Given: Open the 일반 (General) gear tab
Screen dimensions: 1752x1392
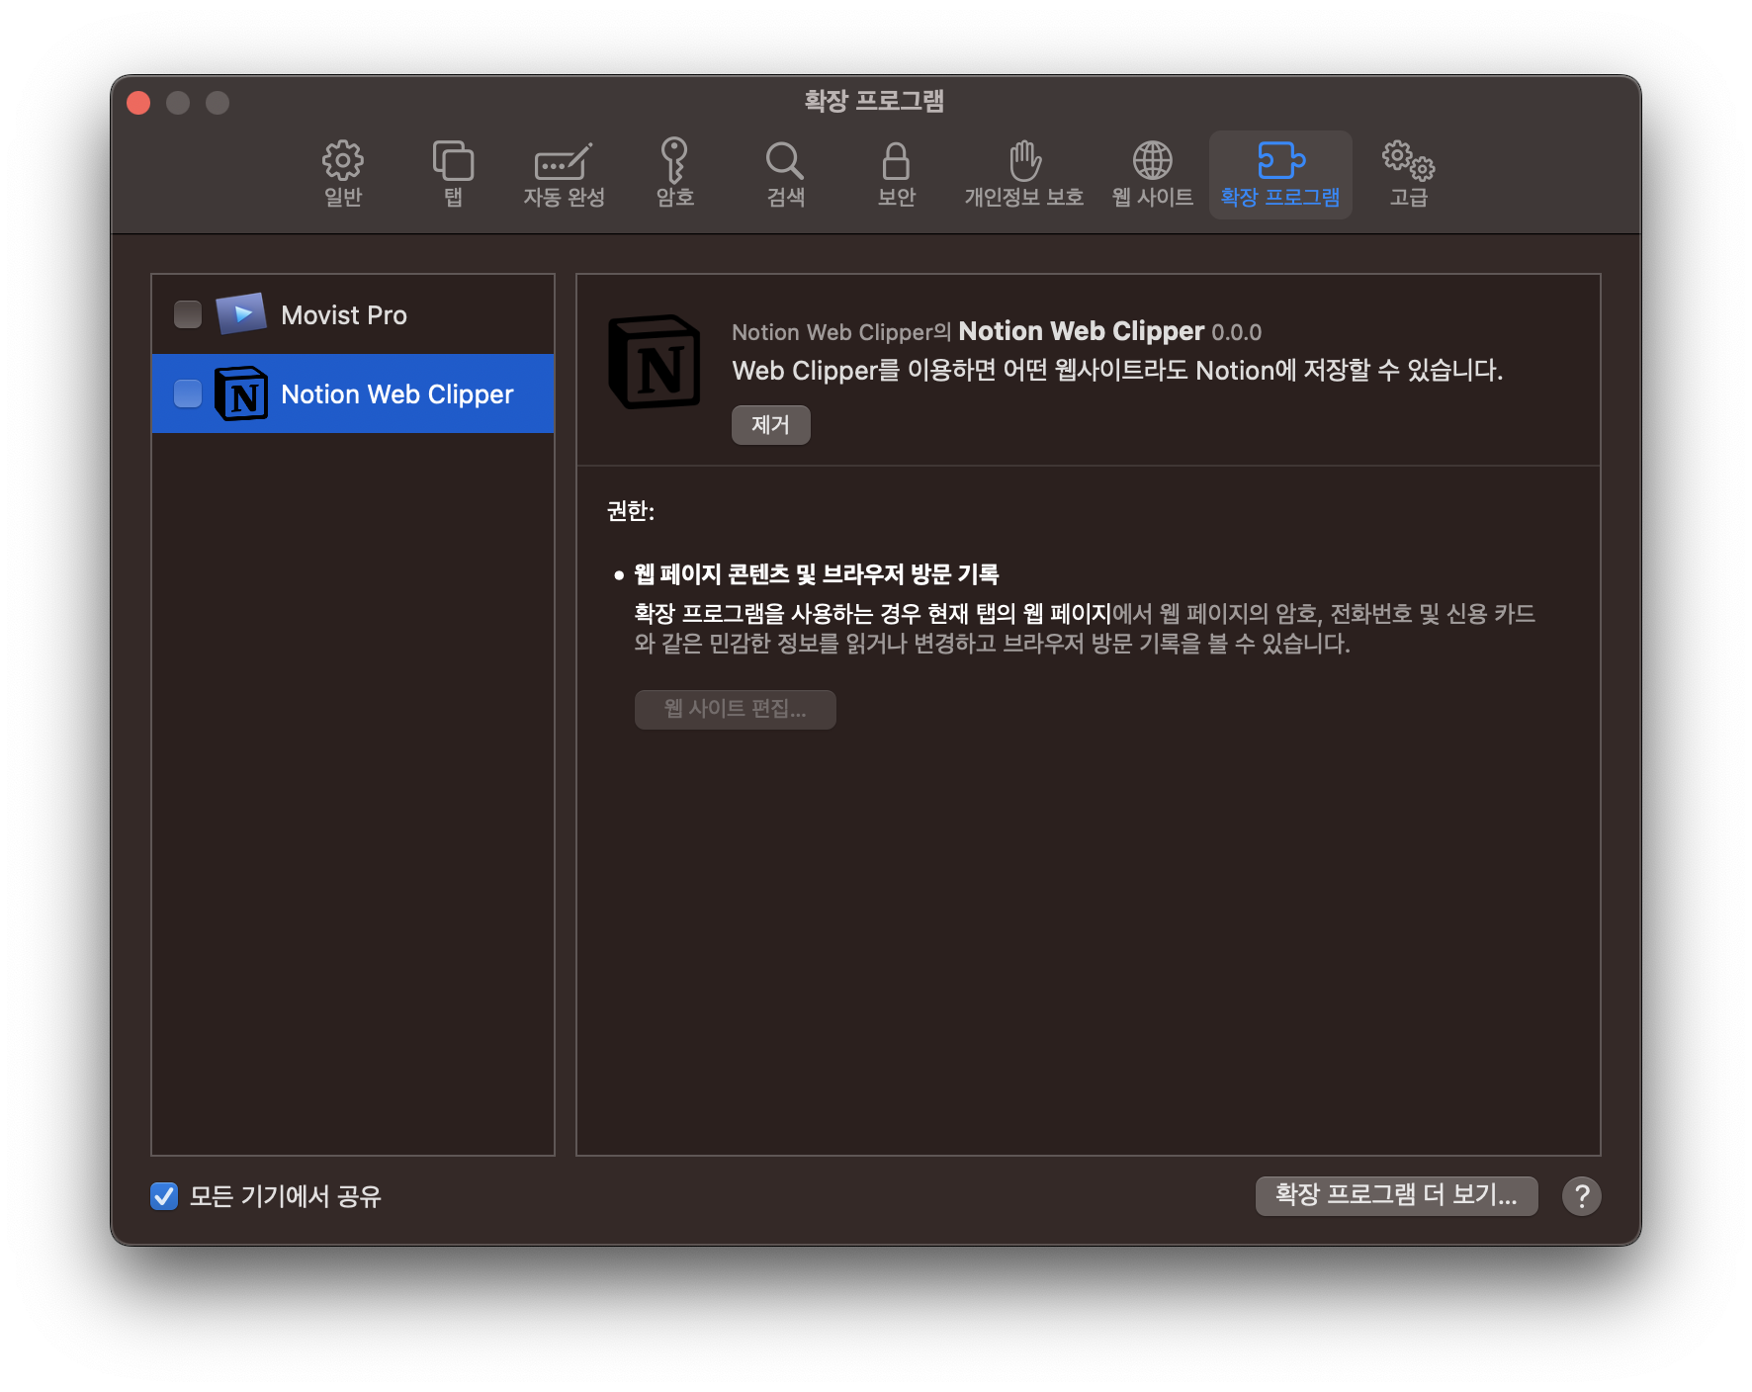Looking at the screenshot, I should click(x=343, y=174).
